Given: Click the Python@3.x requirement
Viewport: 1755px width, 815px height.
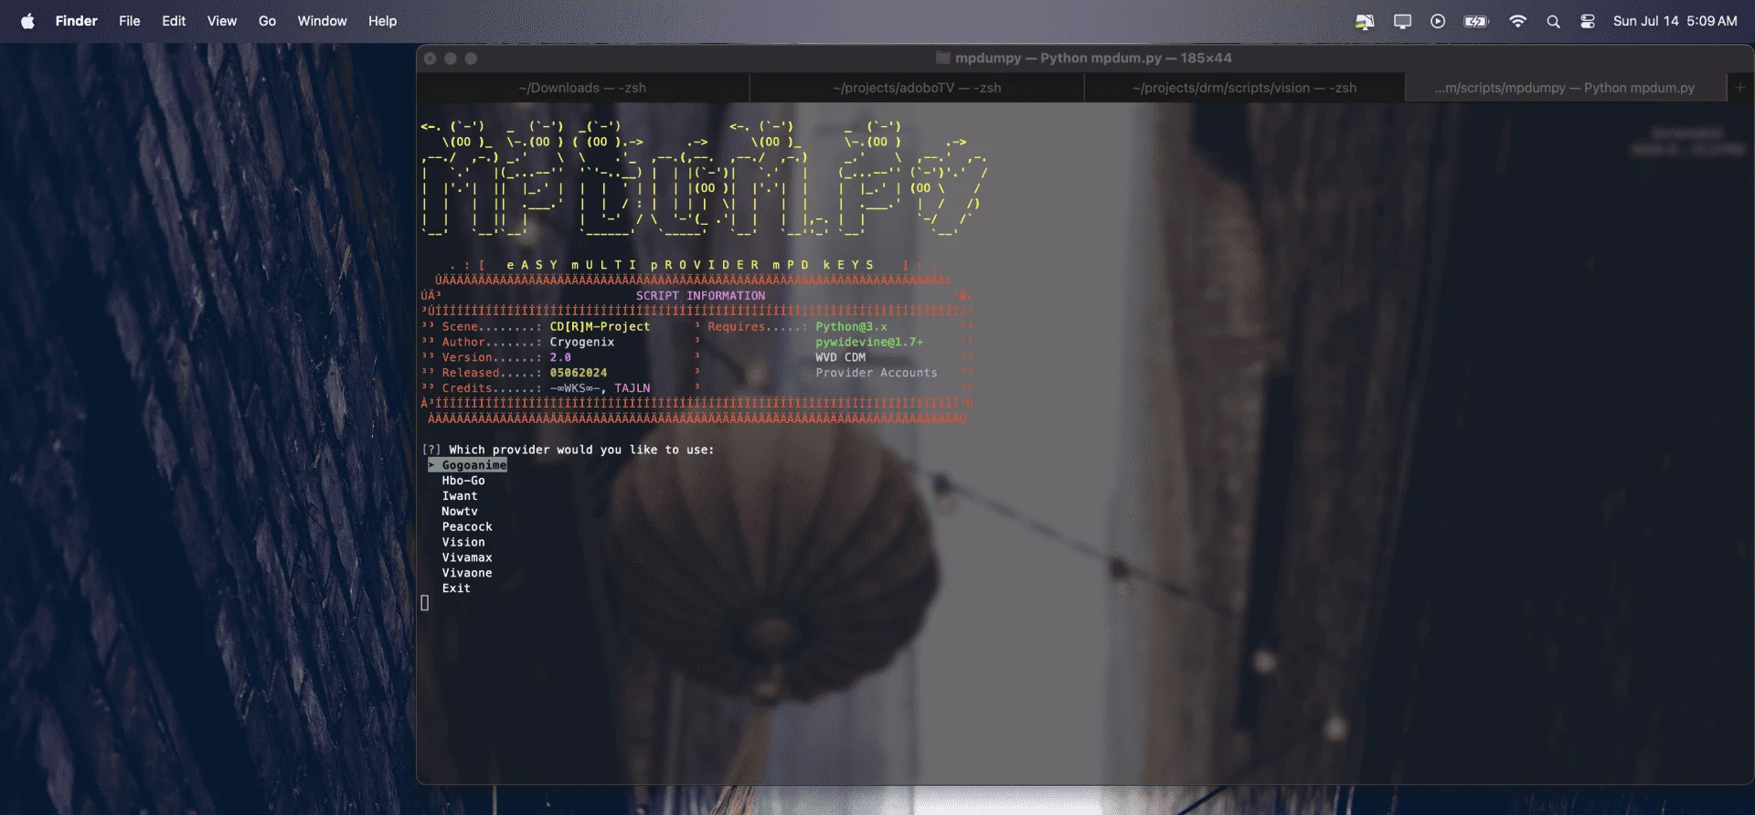Looking at the screenshot, I should click(x=851, y=326).
